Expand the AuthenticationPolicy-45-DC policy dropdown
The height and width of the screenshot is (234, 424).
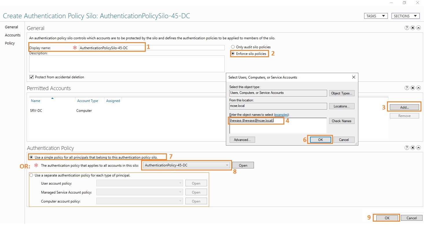pos(227,165)
